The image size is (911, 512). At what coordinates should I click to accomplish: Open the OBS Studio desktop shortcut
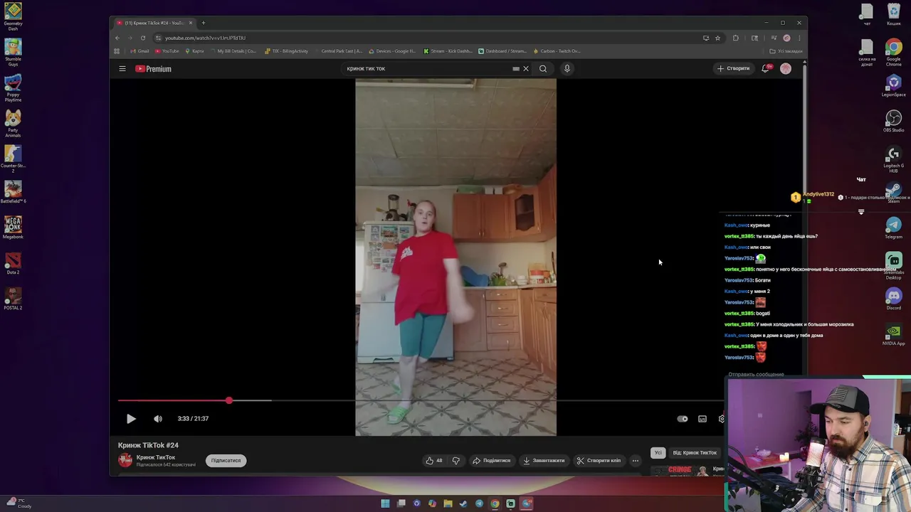(894, 121)
